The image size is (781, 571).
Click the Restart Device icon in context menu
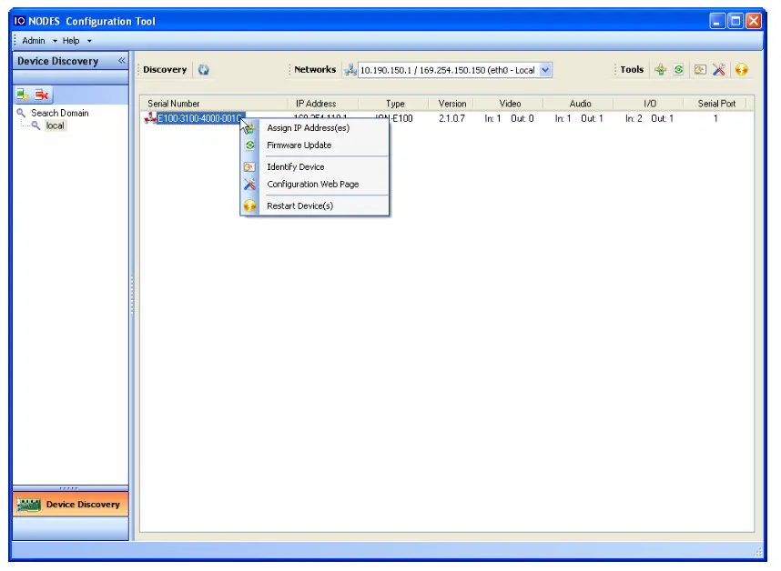pyautogui.click(x=249, y=205)
